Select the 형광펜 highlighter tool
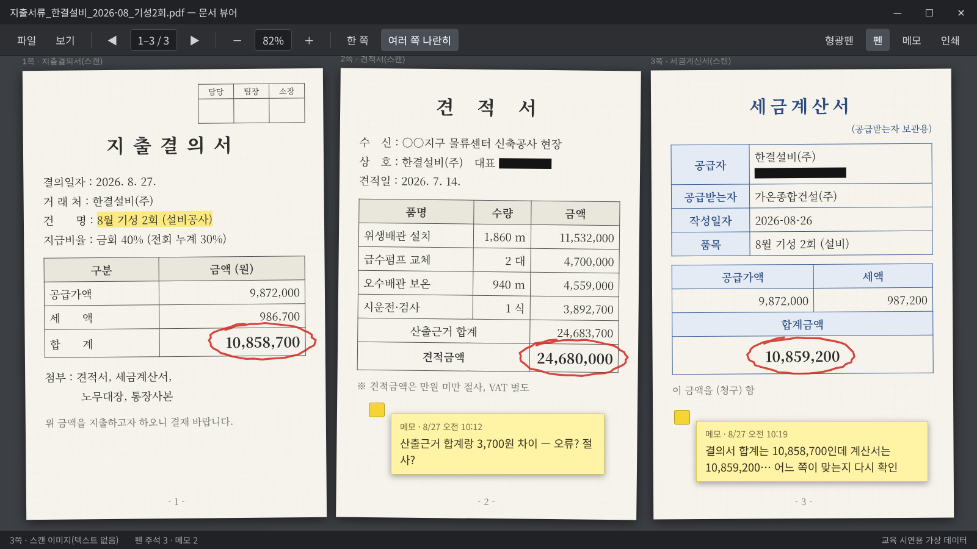This screenshot has height=549, width=977. pos(839,40)
